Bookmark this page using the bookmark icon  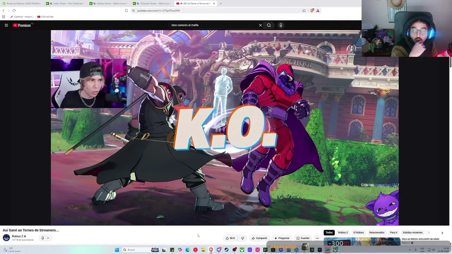126,11
